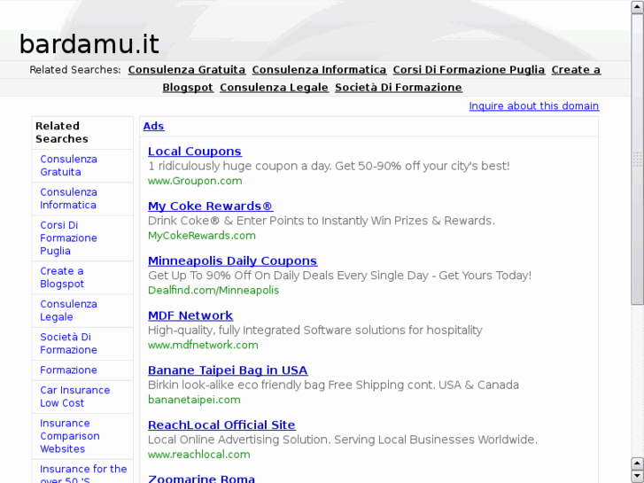
Task: Click sidebar 'Related Searches' heading
Action: click(62, 132)
